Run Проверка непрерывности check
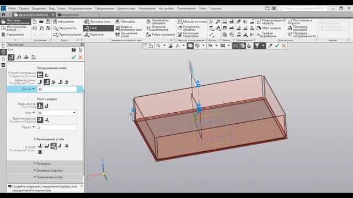The image size is (353, 198). 302,35
